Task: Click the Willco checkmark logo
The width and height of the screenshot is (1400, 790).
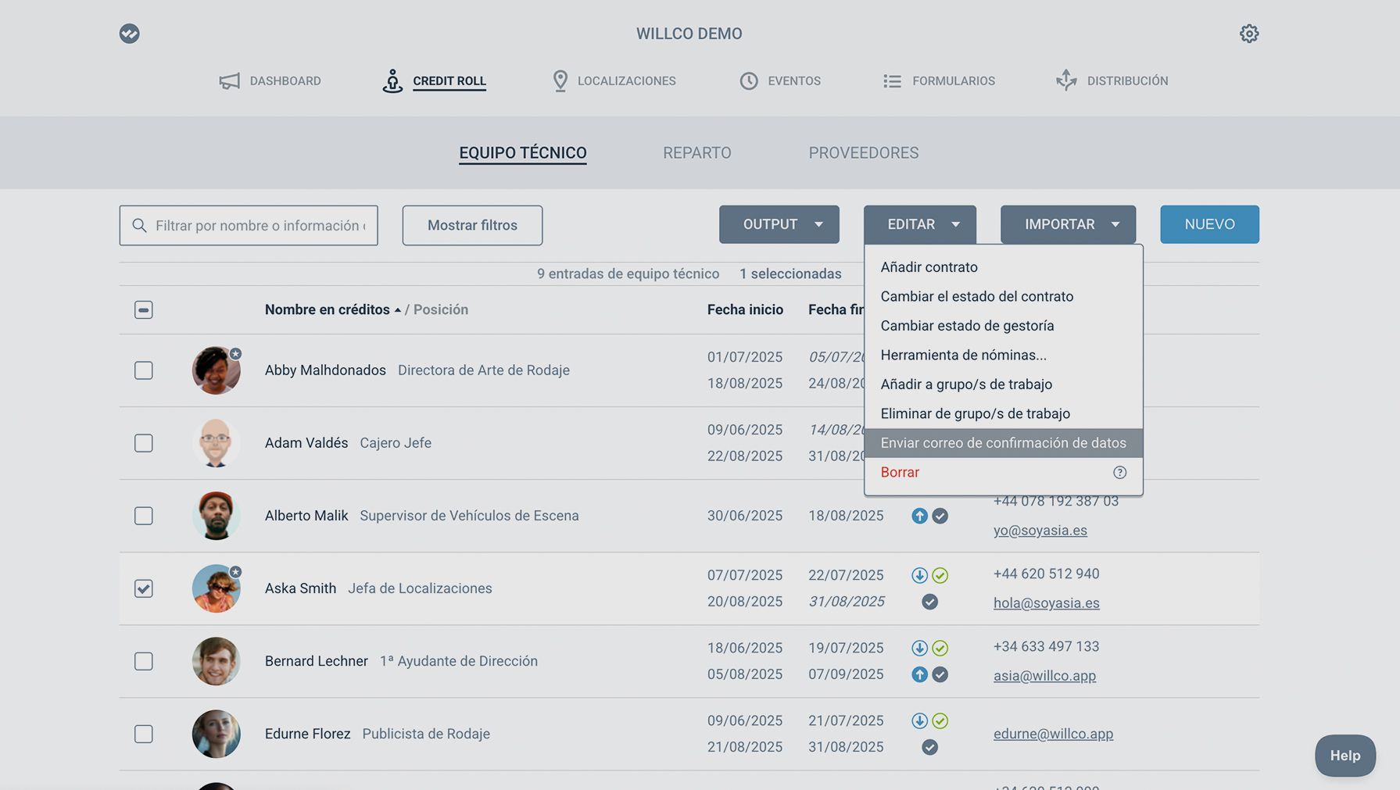Action: click(130, 34)
